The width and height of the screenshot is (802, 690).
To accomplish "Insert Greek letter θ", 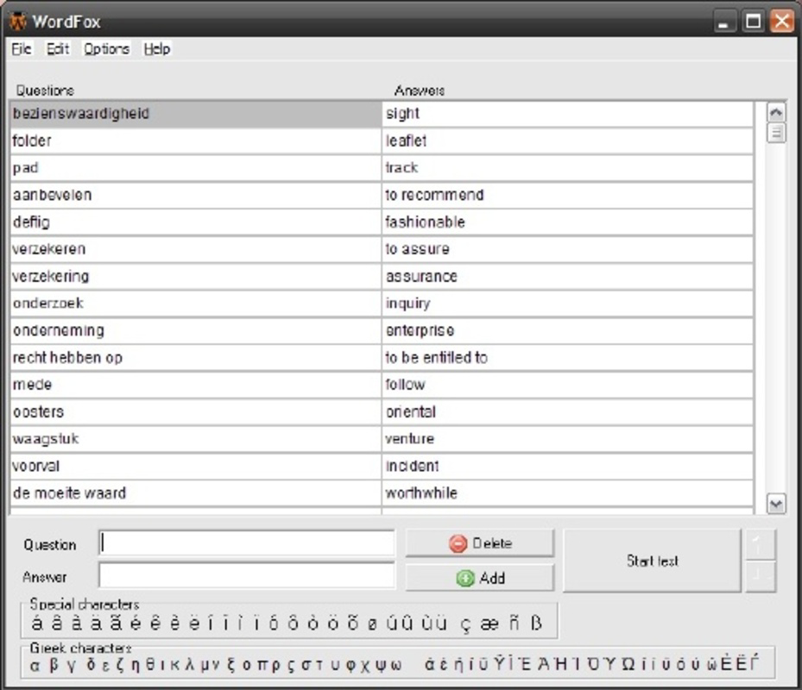I will coord(150,664).
